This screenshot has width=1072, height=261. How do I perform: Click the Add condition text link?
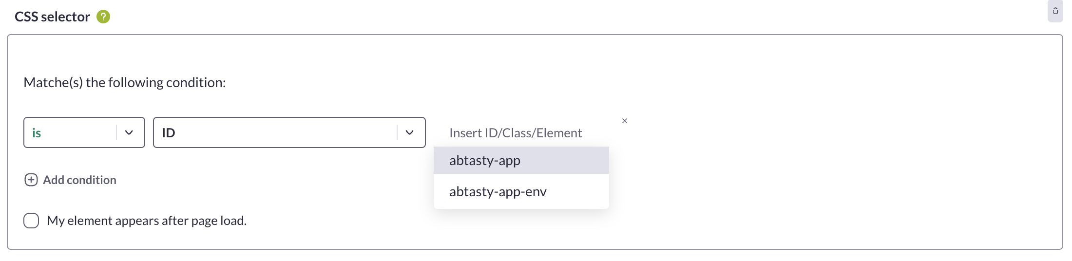pos(79,180)
